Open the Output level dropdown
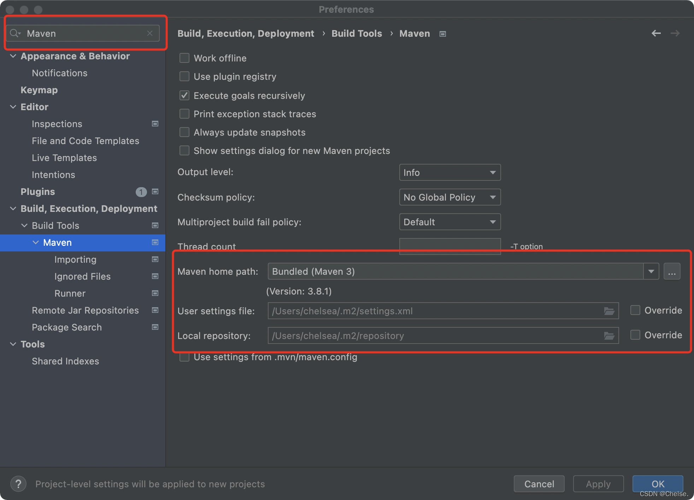The width and height of the screenshot is (694, 500). click(449, 173)
